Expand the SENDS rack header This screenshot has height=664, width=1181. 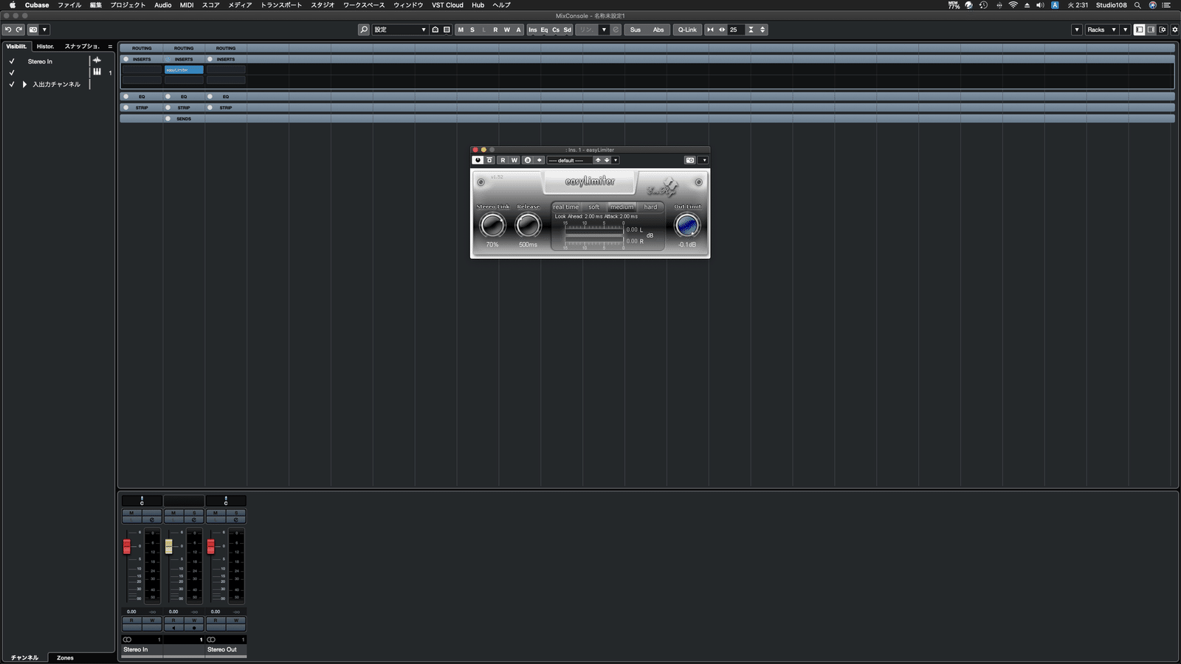[184, 119]
